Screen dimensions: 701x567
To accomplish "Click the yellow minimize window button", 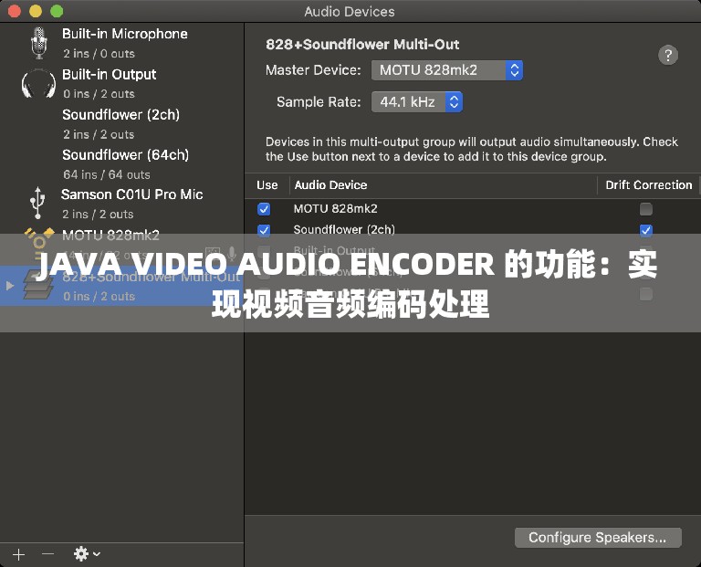I will [x=36, y=11].
